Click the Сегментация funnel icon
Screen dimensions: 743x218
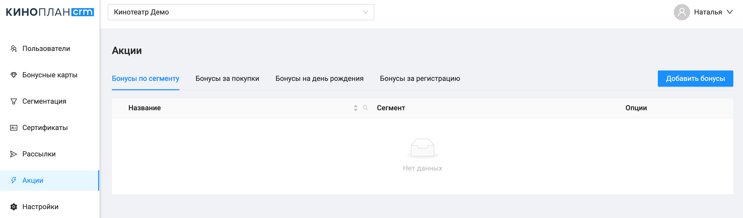click(x=13, y=102)
